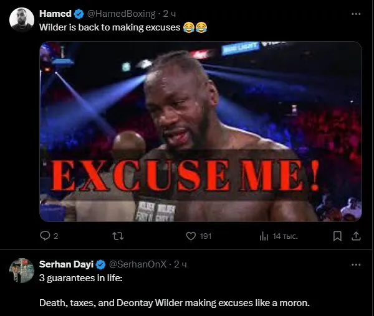The width and height of the screenshot is (374, 316).
Task: Click Serhan Dayi's profile avatar
Action: [22, 271]
